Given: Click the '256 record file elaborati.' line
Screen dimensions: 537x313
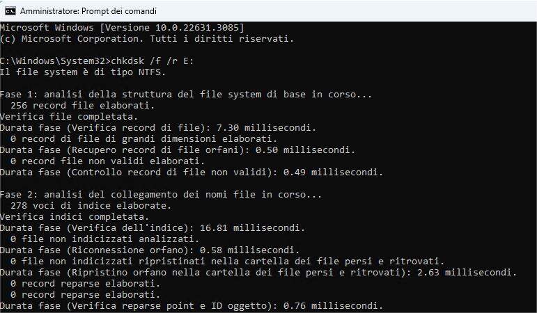Looking at the screenshot, I should click(83, 106).
